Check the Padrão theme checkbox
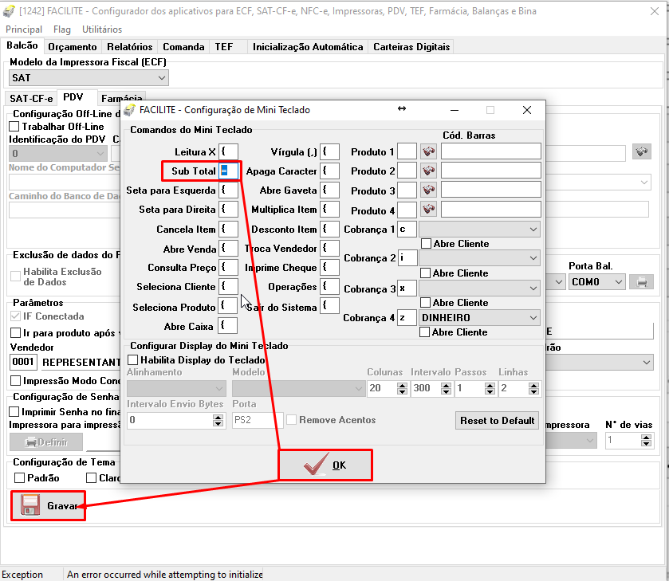Screen dimensions: 669x581 19,477
